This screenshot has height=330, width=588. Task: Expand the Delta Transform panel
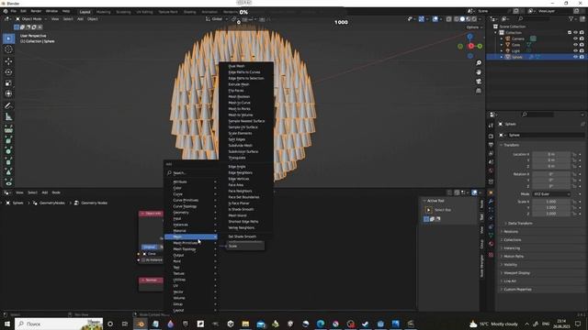click(x=520, y=223)
